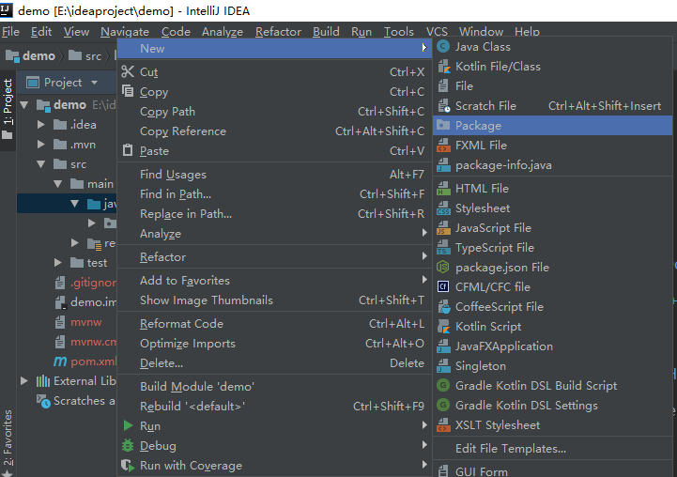Expand External Libraries node

point(24,381)
